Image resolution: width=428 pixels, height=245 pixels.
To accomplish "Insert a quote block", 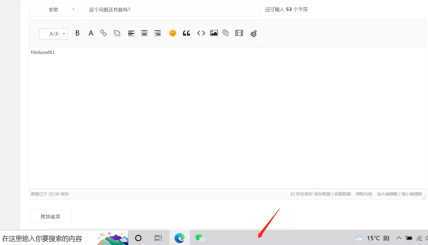I will click(187, 33).
